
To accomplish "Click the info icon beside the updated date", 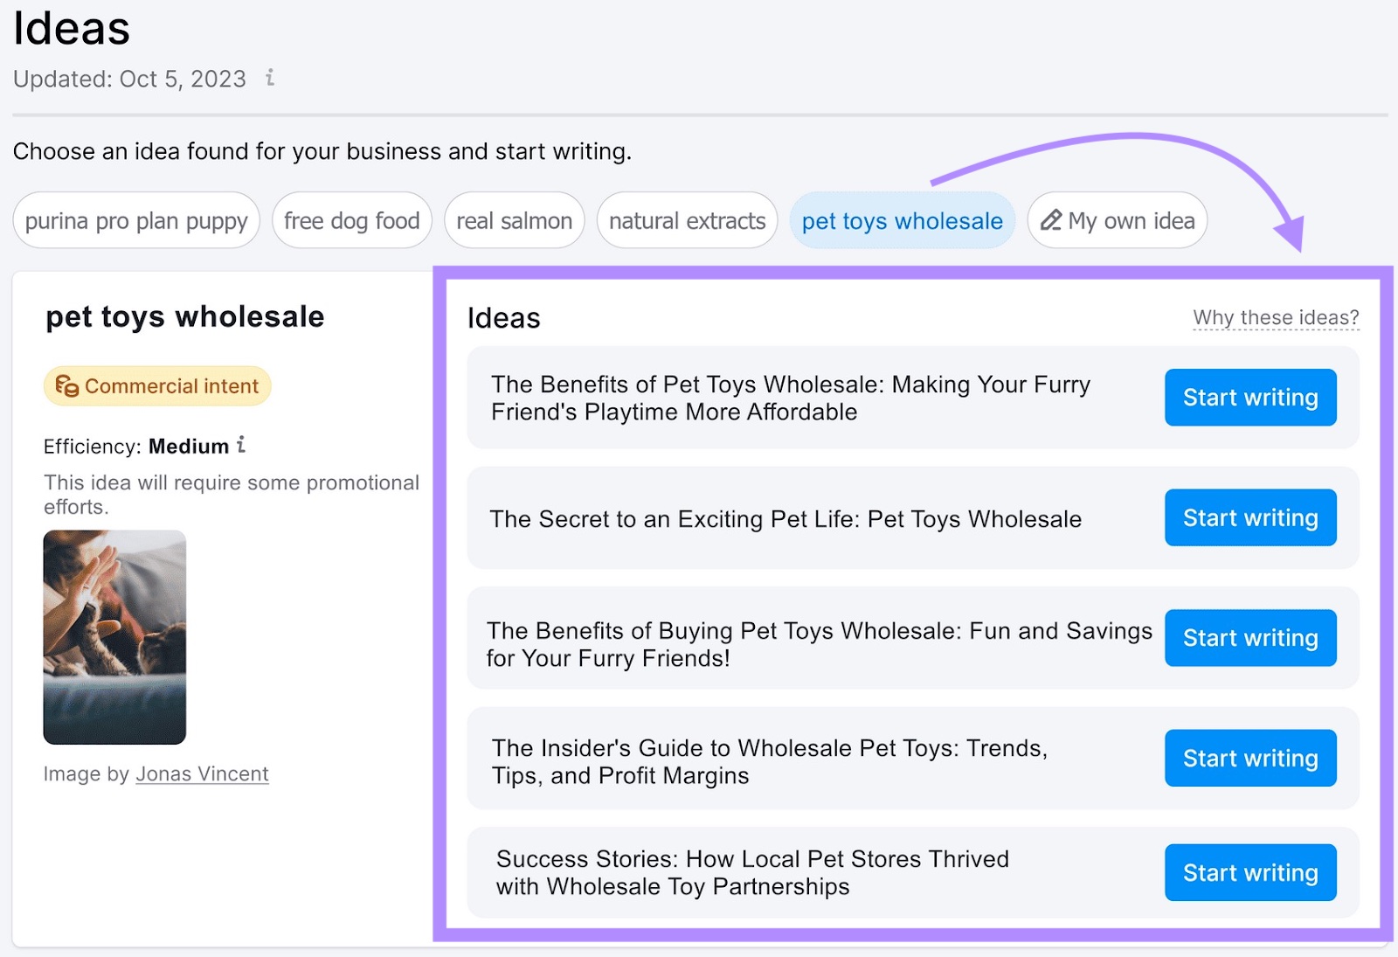I will point(270,78).
